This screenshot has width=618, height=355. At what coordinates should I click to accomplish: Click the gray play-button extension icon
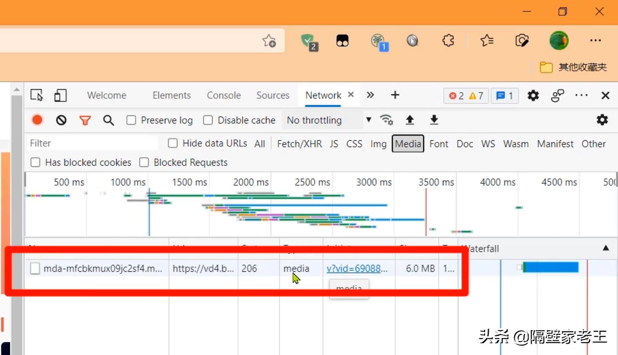[412, 41]
